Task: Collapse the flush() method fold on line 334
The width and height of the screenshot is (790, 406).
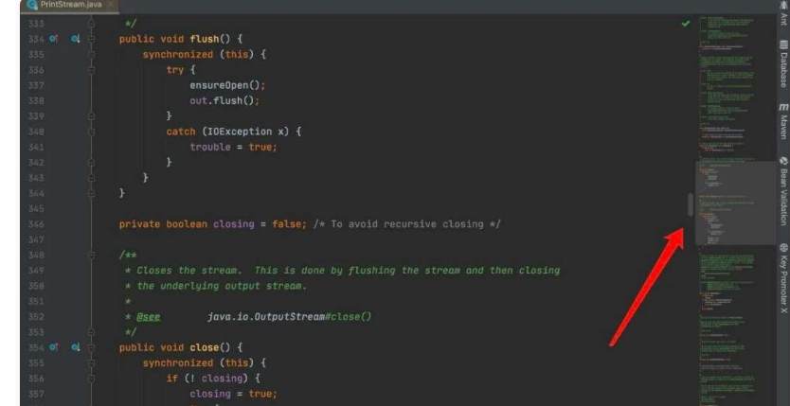Action: pyautogui.click(x=92, y=39)
